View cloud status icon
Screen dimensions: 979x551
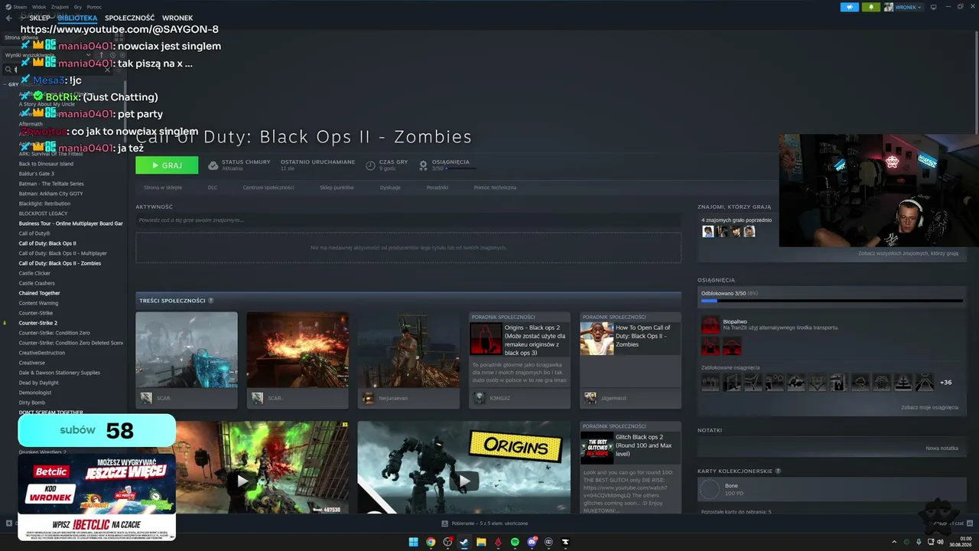pos(213,165)
